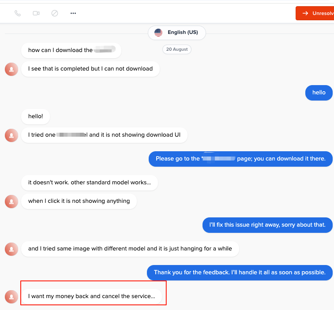This screenshot has width=334, height=310.
Task: Open the English (US) language selector
Action: click(177, 33)
